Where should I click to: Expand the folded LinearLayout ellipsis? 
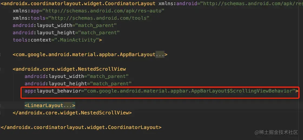[x=68, y=105]
